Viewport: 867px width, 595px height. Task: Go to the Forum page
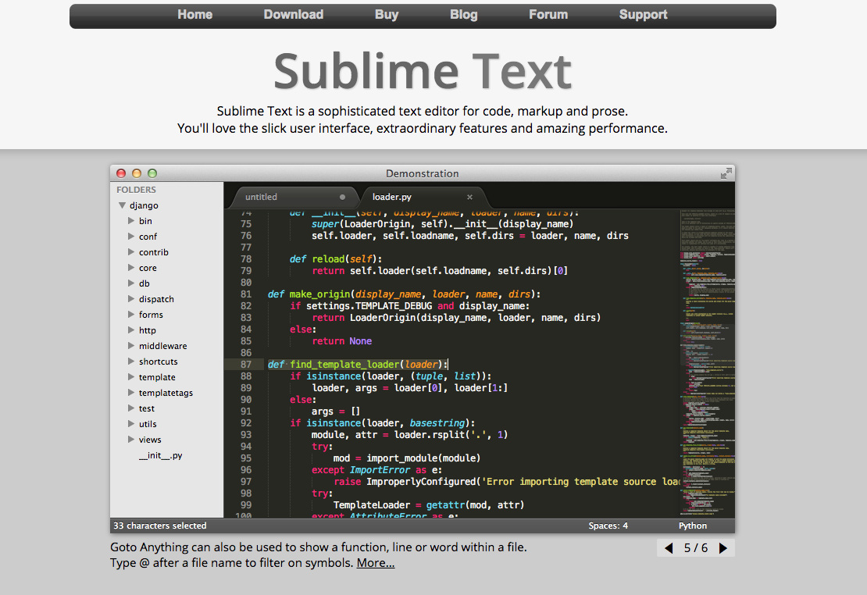[548, 15]
